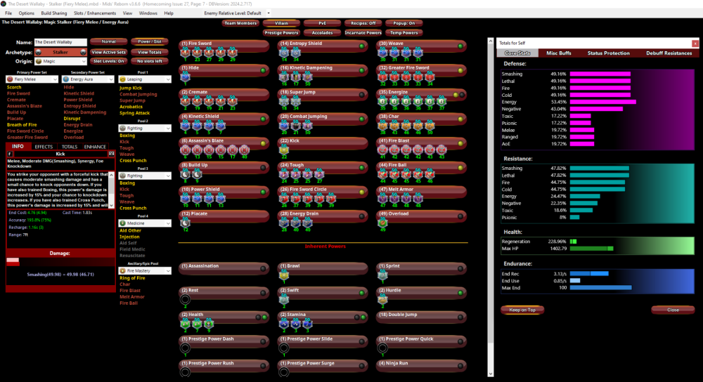Click the empty Prestige Power Dash slot
Viewport: 703px width, 382px height.
[185, 348]
